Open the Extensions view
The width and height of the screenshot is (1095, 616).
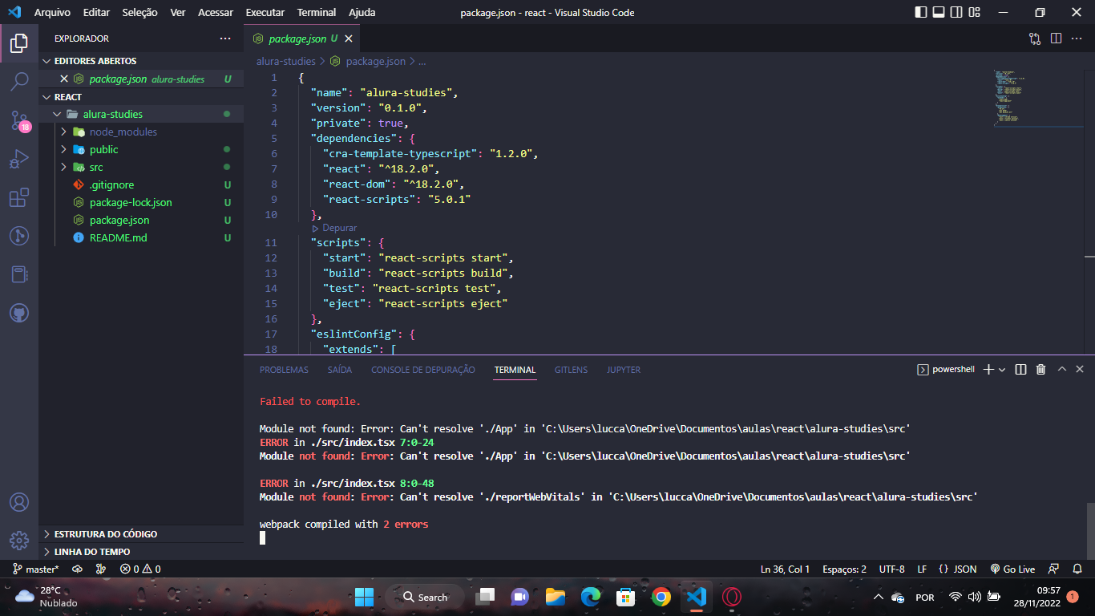[x=19, y=197]
